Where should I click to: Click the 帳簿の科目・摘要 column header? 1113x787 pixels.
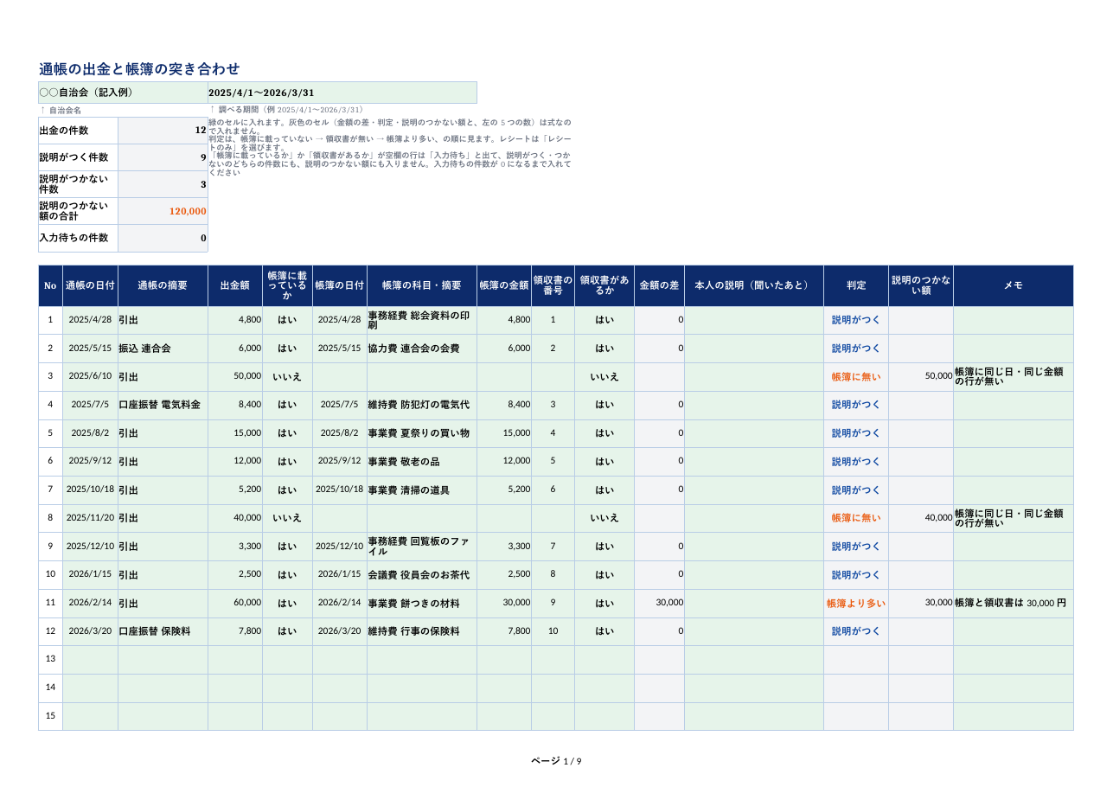tap(422, 285)
